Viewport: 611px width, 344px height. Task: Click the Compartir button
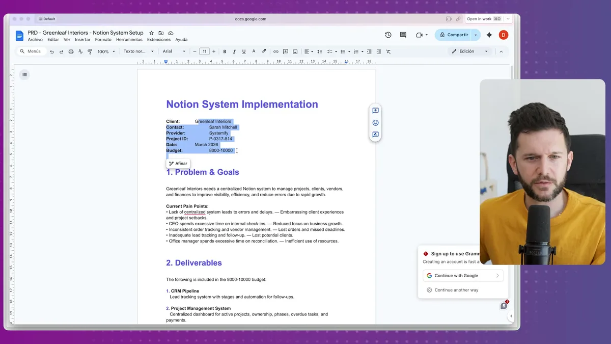457,35
